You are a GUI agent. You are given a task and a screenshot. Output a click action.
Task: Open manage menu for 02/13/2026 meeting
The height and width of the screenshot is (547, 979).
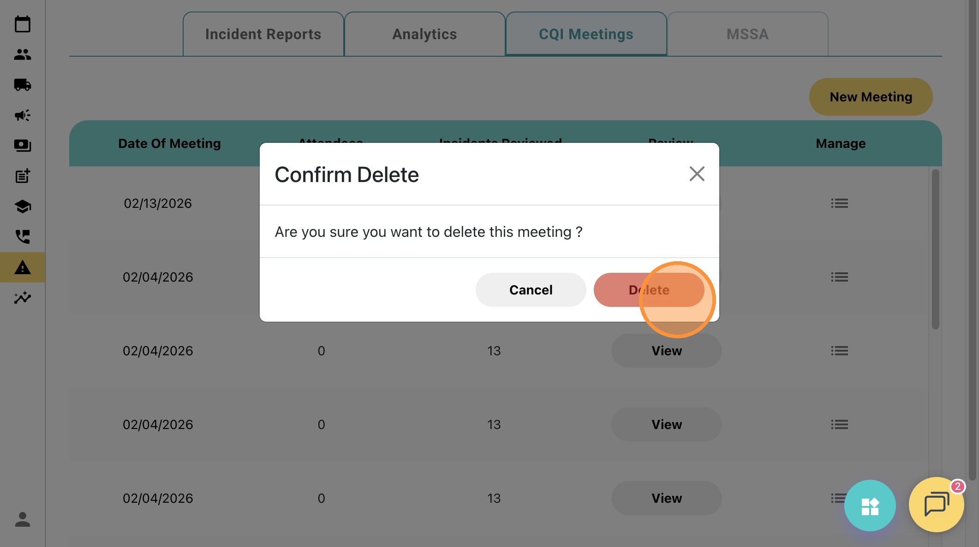[x=840, y=203]
